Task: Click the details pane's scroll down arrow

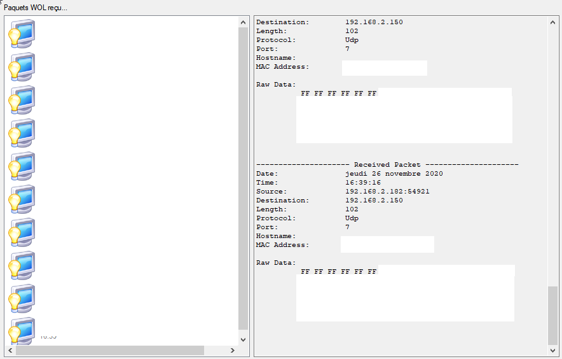Action: coord(552,350)
